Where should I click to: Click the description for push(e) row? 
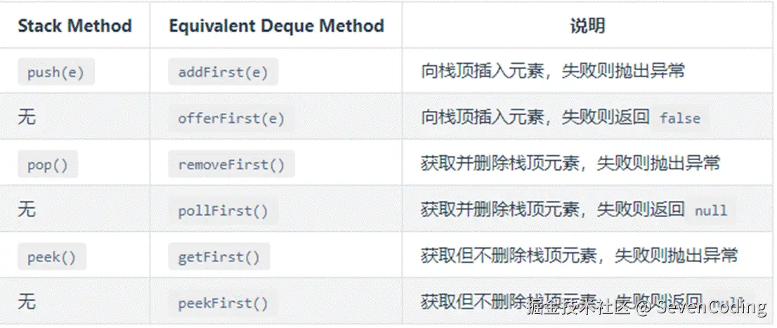[553, 72]
